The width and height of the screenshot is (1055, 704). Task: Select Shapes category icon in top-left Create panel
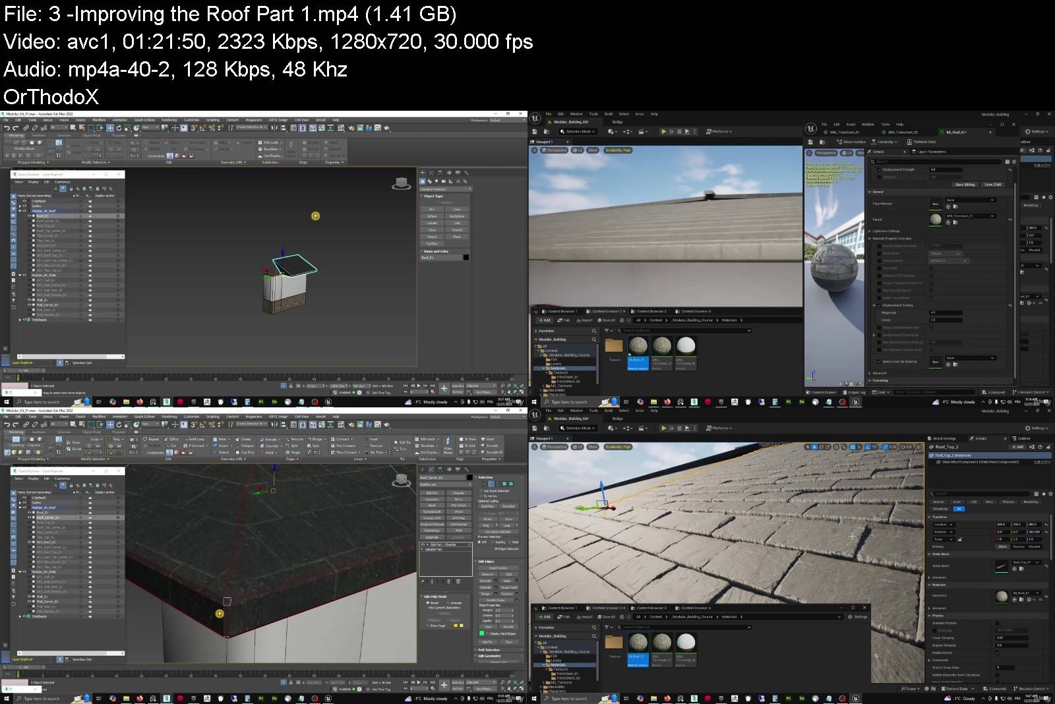pyautogui.click(x=429, y=181)
